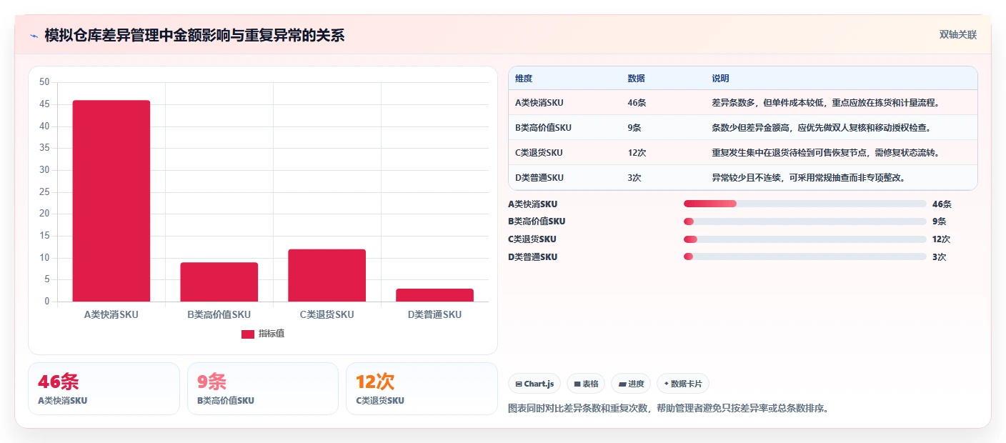This screenshot has height=443, width=1006.
Task: Toggle the 指标值 legend swatch
Action: click(247, 334)
